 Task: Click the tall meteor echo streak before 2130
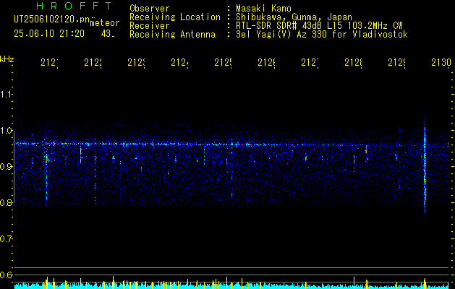pos(425,165)
